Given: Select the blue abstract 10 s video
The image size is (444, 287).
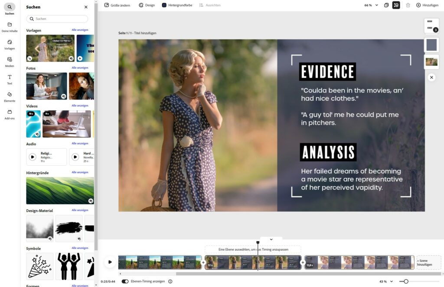Looking at the screenshot, I should tap(33, 124).
